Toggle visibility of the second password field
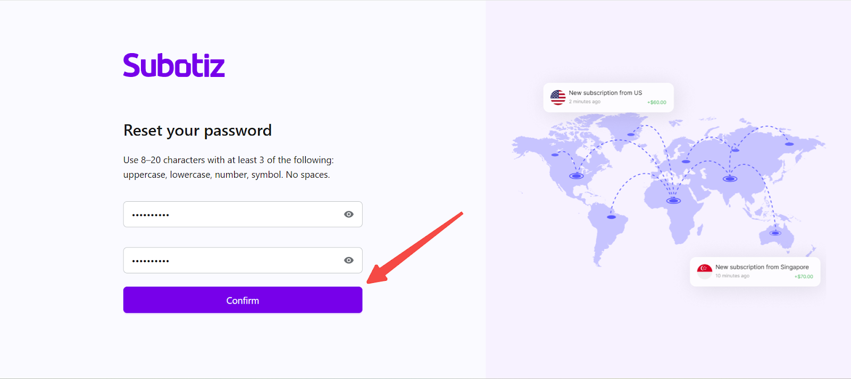Viewport: 851px width, 379px height. point(348,260)
